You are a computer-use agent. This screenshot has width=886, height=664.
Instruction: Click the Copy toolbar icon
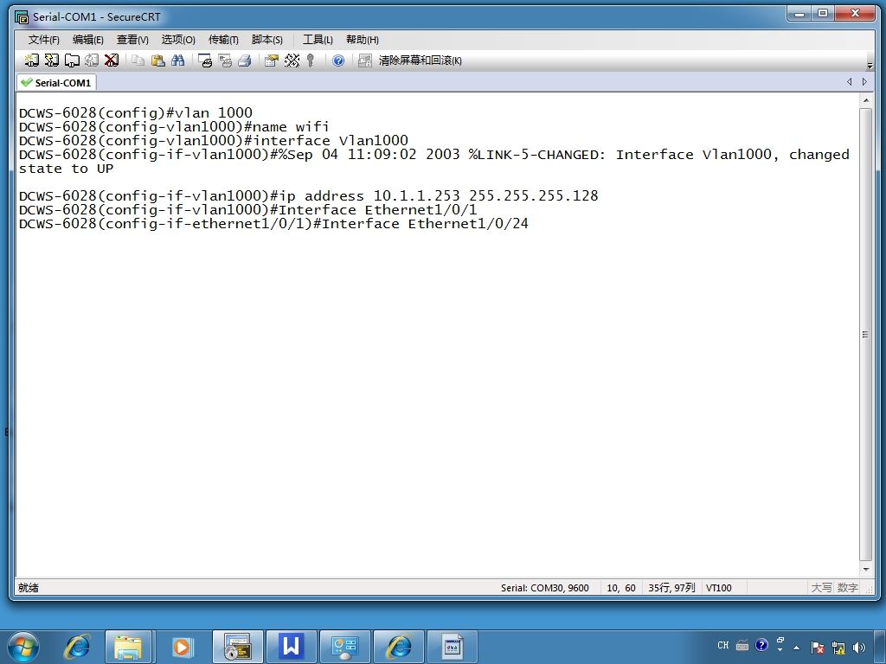point(138,61)
